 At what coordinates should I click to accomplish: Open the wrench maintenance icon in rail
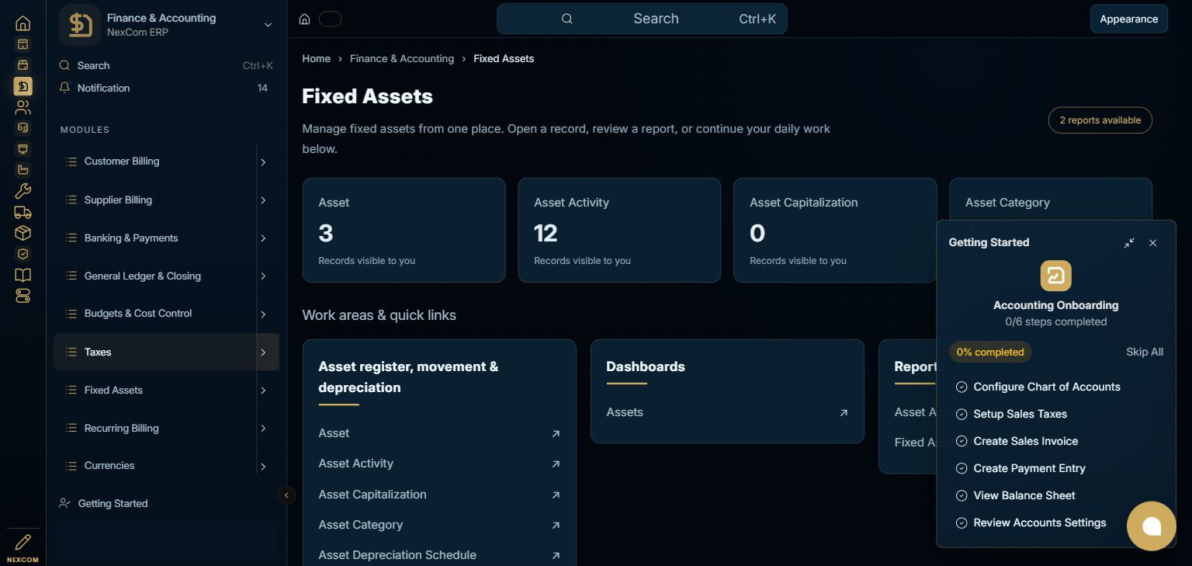pyautogui.click(x=23, y=191)
